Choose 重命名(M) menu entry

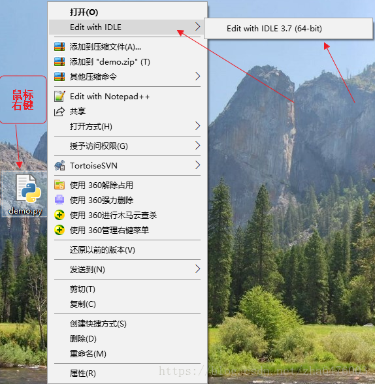(127, 354)
